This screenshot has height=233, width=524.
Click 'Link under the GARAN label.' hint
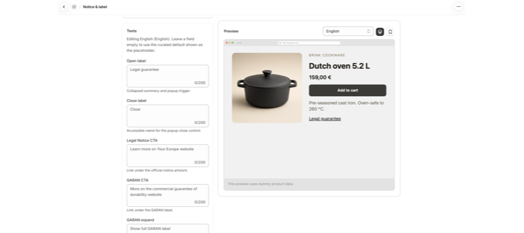click(150, 210)
